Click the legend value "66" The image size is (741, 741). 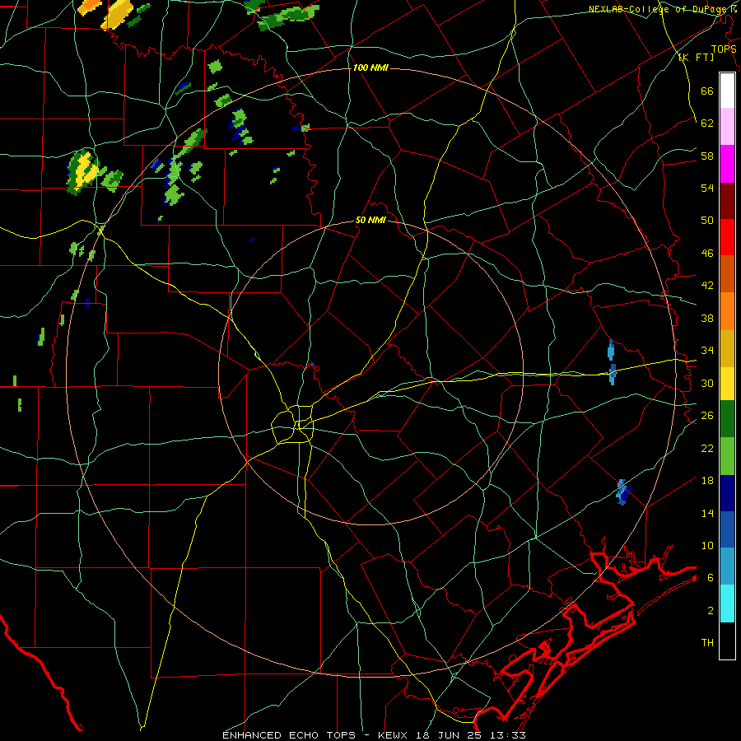(x=707, y=91)
